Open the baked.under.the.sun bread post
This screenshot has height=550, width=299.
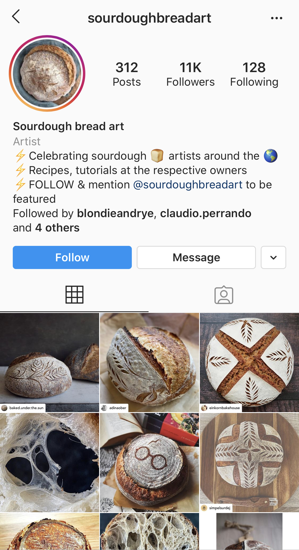[x=49, y=362]
